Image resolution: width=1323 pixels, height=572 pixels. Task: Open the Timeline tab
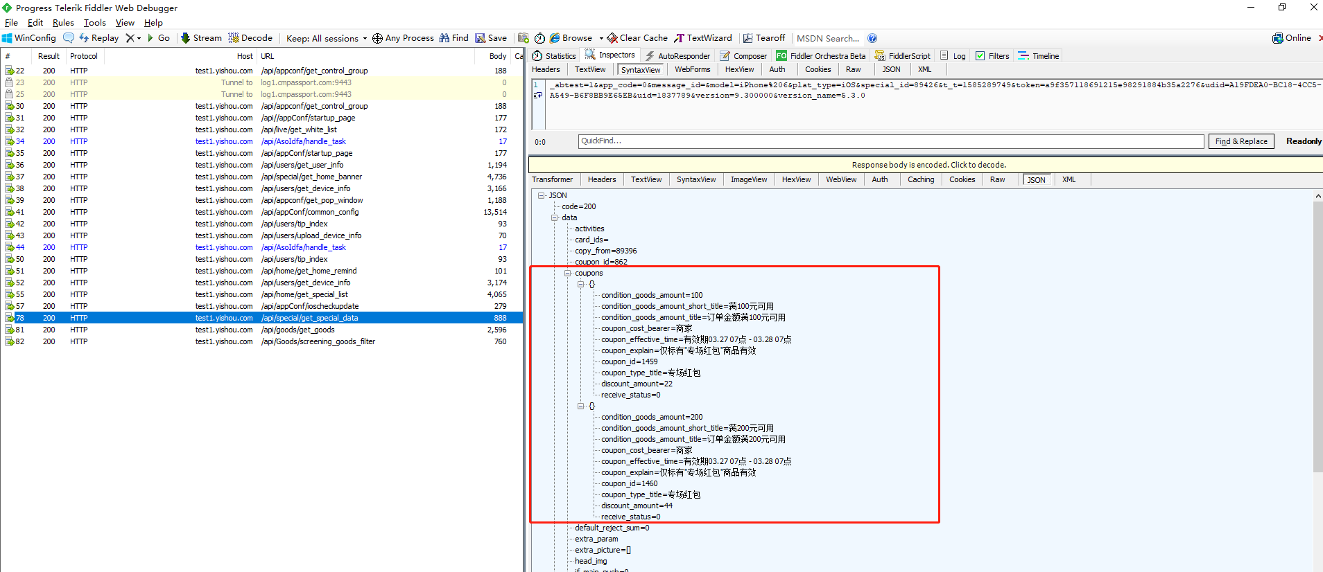pyautogui.click(x=1039, y=56)
